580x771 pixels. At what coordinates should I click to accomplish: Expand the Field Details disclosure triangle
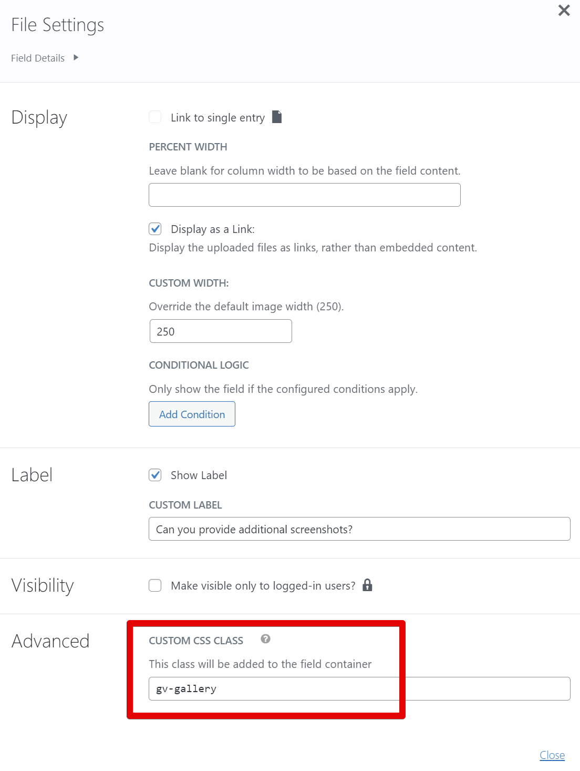pyautogui.click(x=76, y=57)
